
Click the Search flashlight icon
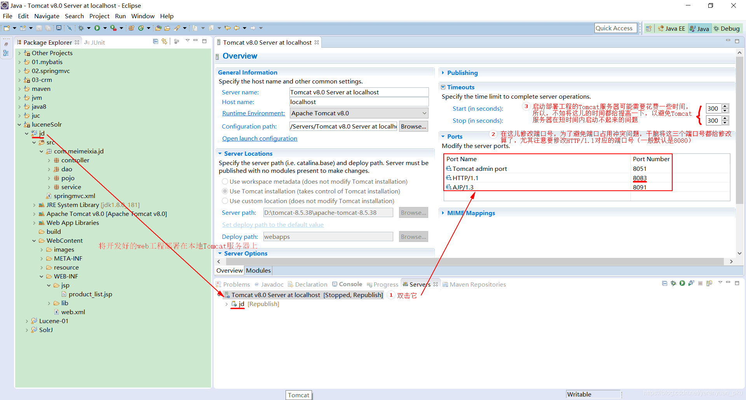click(177, 28)
